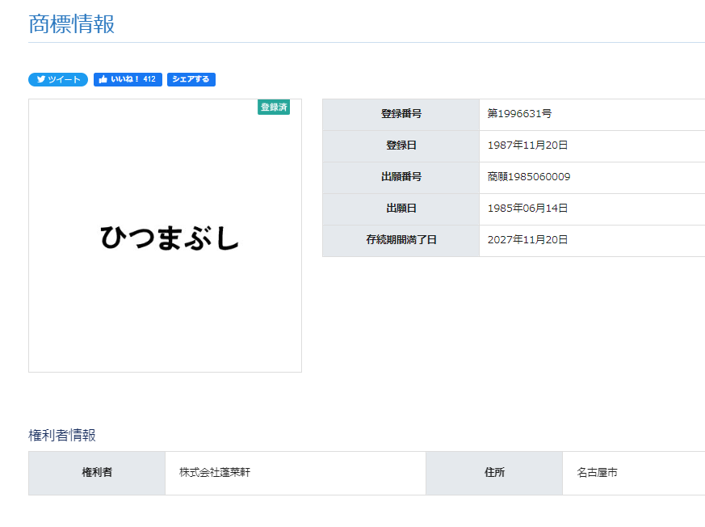
Task: Click the Twitter bird icon
Action: (41, 79)
